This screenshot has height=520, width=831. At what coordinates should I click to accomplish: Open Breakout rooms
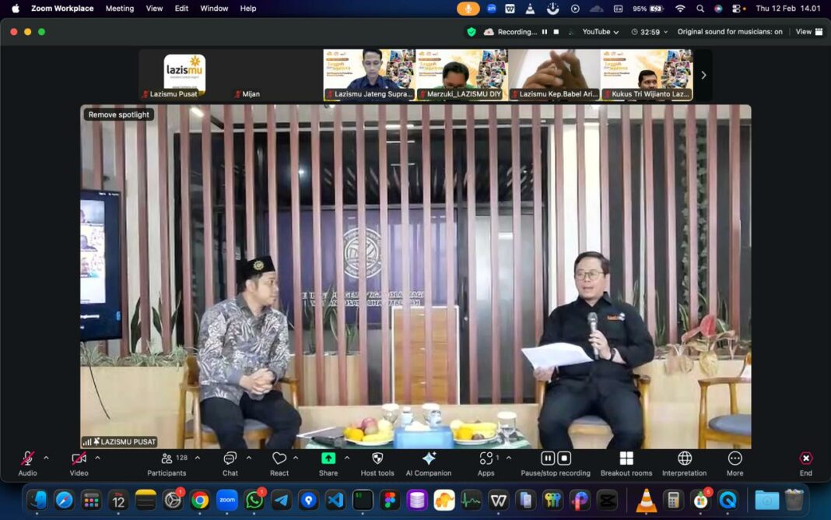(x=626, y=459)
